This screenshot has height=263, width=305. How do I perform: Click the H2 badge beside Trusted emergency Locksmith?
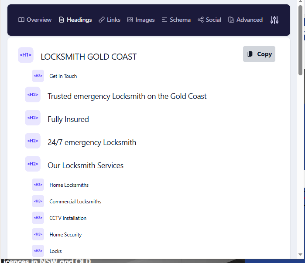coord(33,94)
